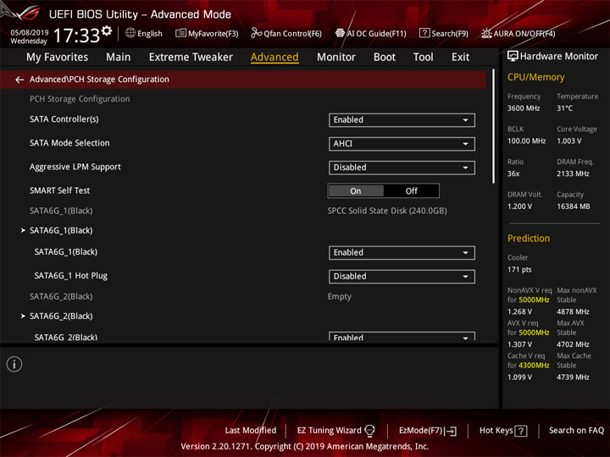The height and width of the screenshot is (457, 610).
Task: Click the EzMode exit arrow icon
Action: 451,431
